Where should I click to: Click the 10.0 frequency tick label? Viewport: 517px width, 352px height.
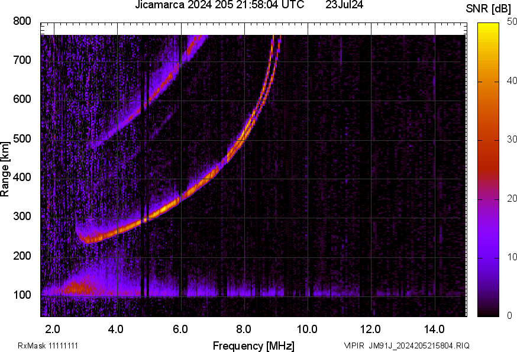pos(307,329)
